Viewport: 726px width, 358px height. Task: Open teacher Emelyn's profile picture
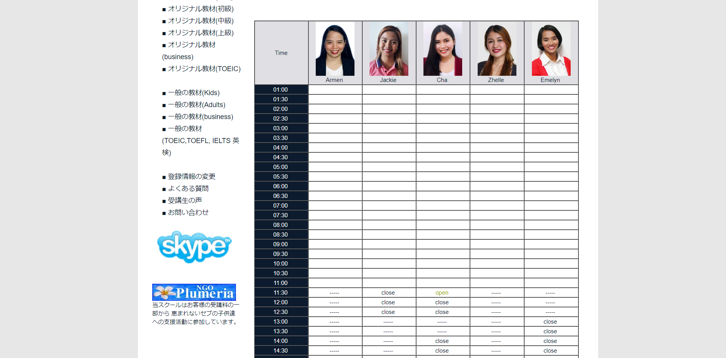551,49
